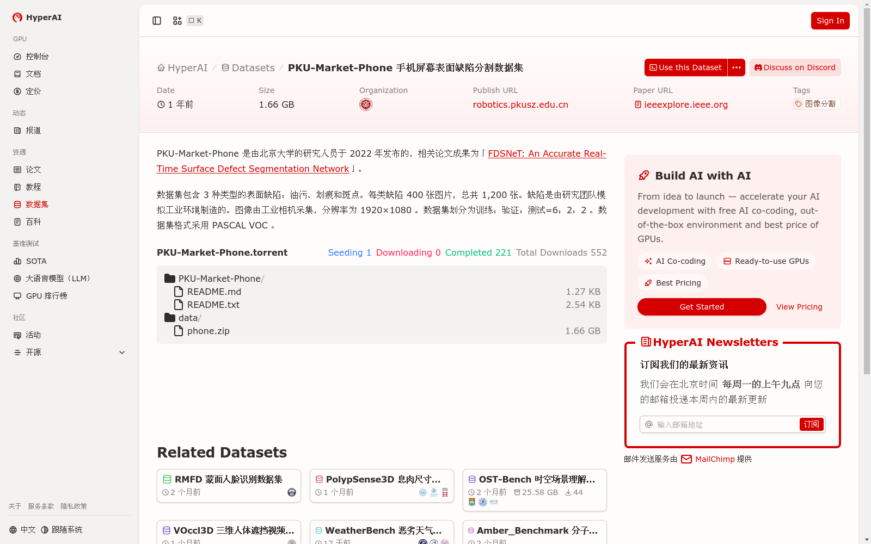871x544 pixels.
Task: Click the Peking University organization logo
Action: [366, 104]
